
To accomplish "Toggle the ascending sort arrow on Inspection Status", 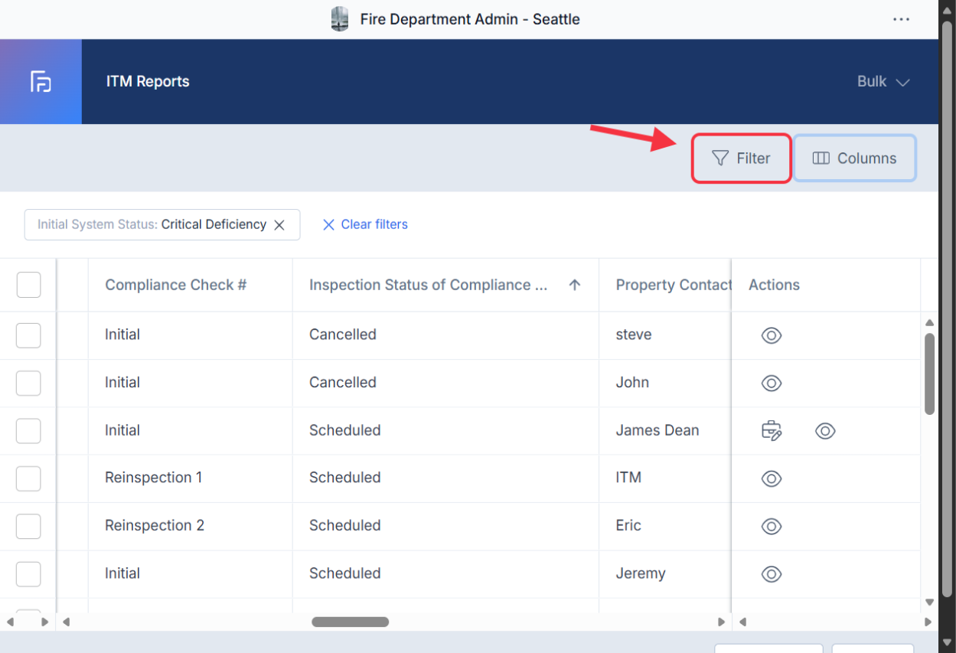I will pos(574,284).
